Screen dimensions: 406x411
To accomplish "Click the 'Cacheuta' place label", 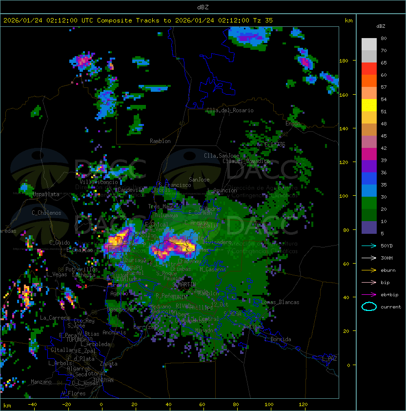I will point(83,275).
